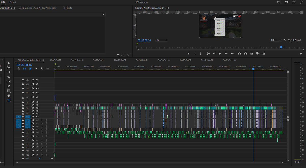
Task: Mute audio track A6
Action: [37, 136]
